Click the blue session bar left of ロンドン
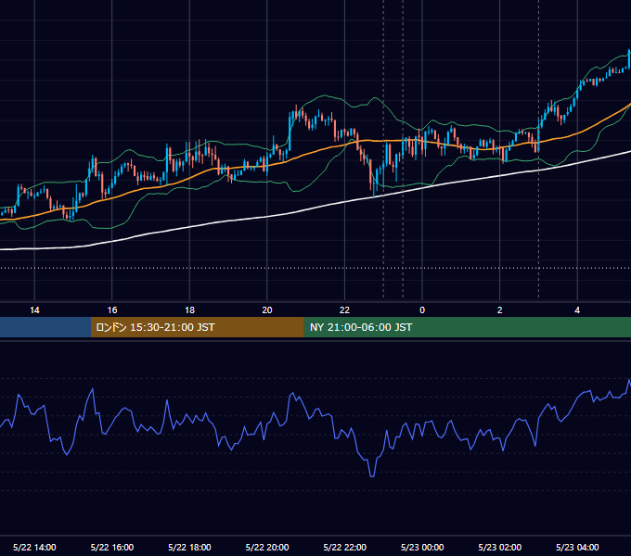 pyautogui.click(x=45, y=327)
